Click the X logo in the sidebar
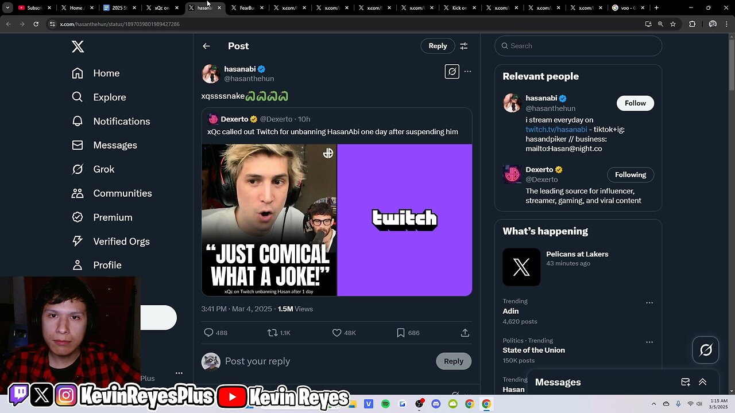This screenshot has height=413, width=735. pyautogui.click(x=78, y=46)
